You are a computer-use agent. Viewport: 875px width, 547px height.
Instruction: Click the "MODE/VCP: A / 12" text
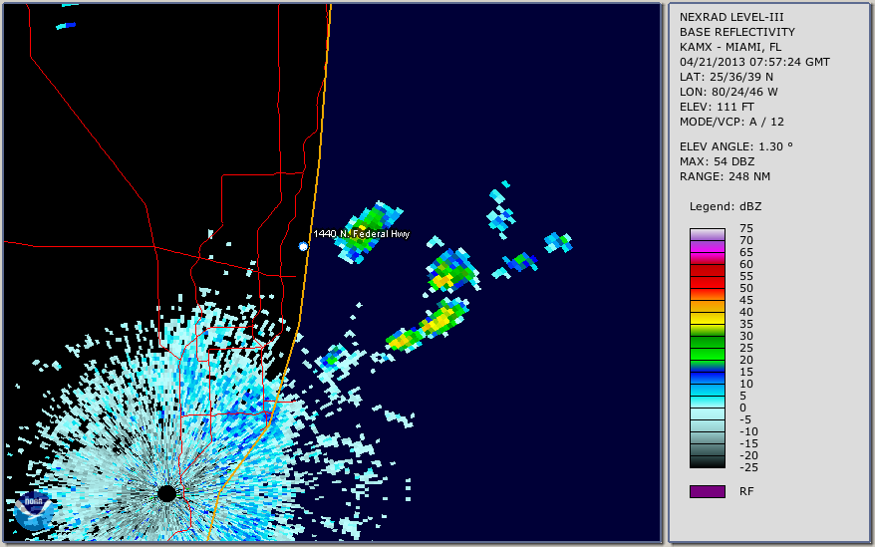pos(731,122)
